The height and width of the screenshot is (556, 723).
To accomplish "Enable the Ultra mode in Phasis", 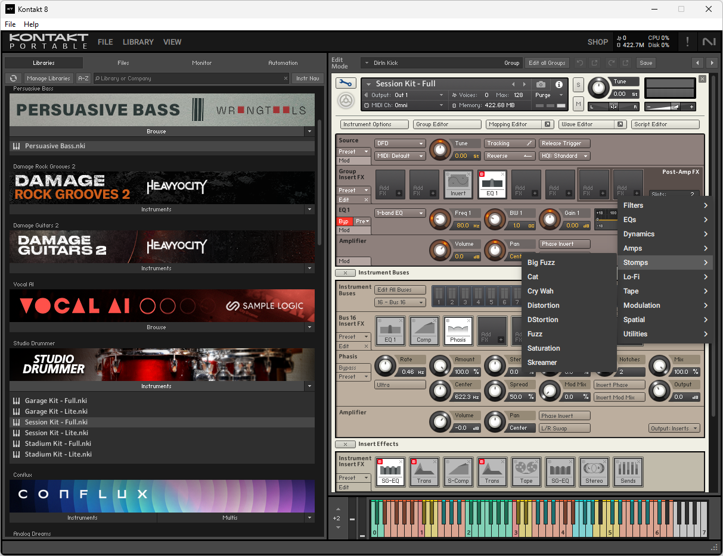I will (x=400, y=385).
